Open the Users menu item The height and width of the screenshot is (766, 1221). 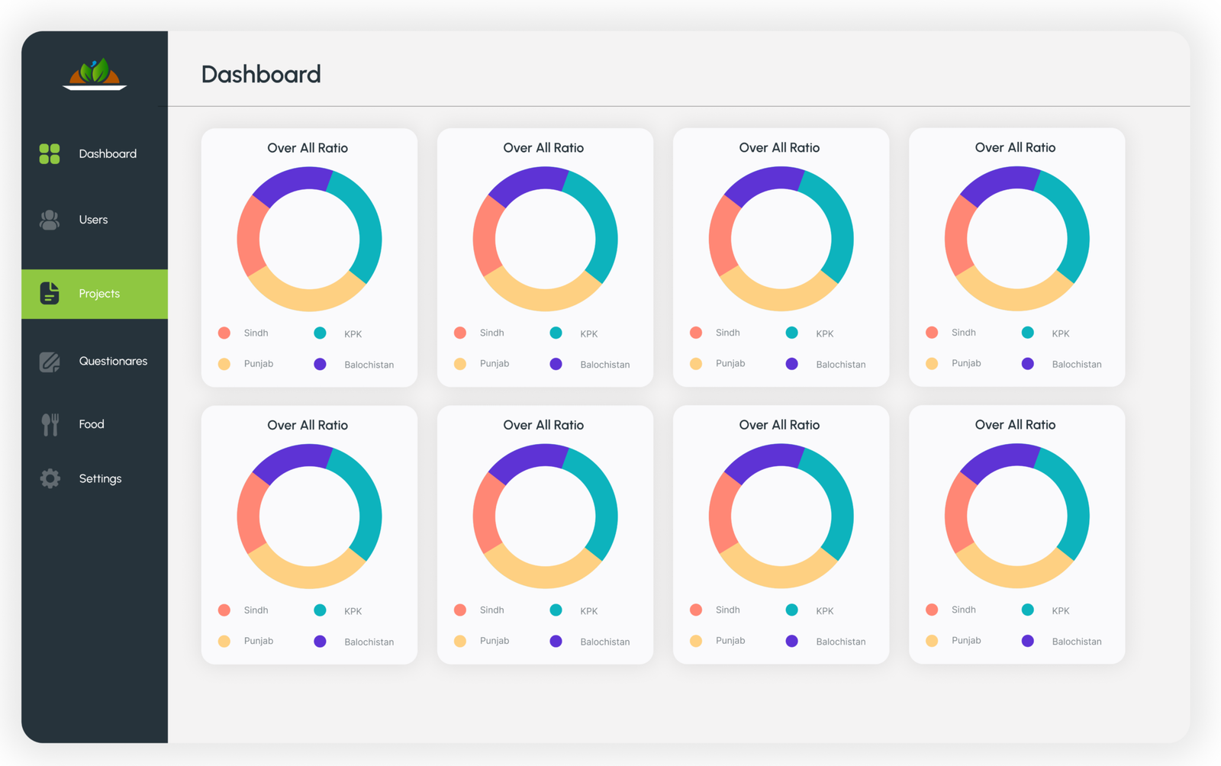(93, 220)
